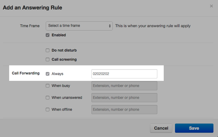Click the When offline destination field
This screenshot has height=137, width=218.
124,110
